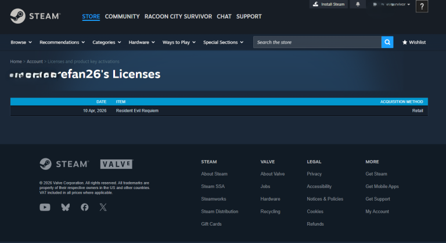446x243 pixels.
Task: Open Steam's Bluesky butterfly icon
Action: point(65,207)
